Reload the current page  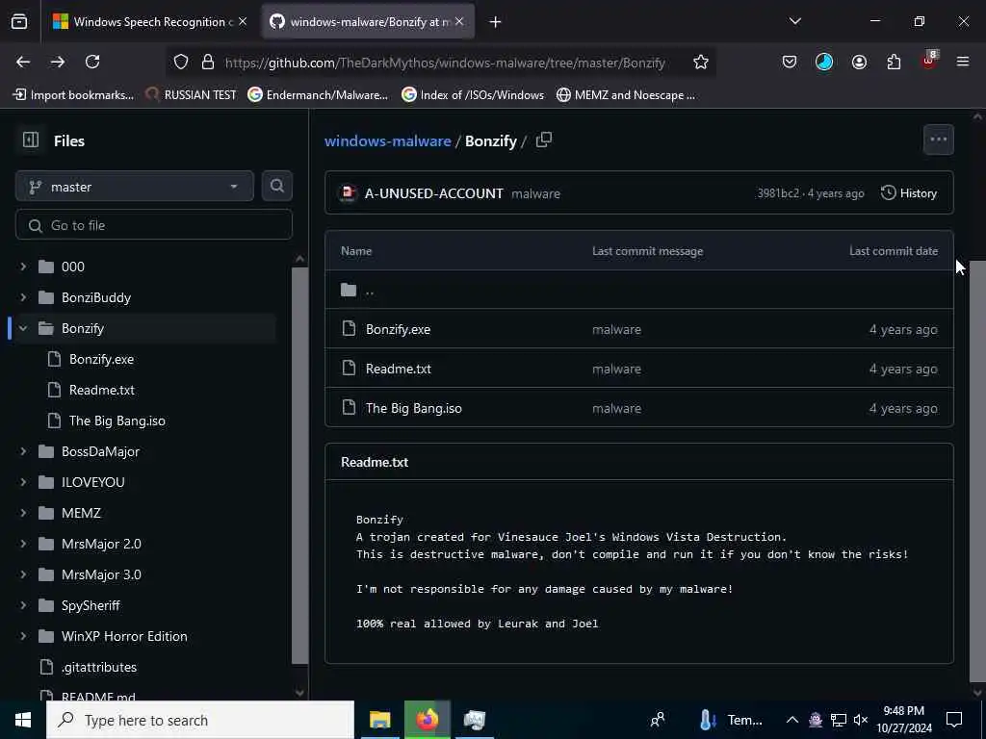click(92, 62)
